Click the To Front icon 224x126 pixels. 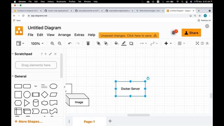click(98, 43)
